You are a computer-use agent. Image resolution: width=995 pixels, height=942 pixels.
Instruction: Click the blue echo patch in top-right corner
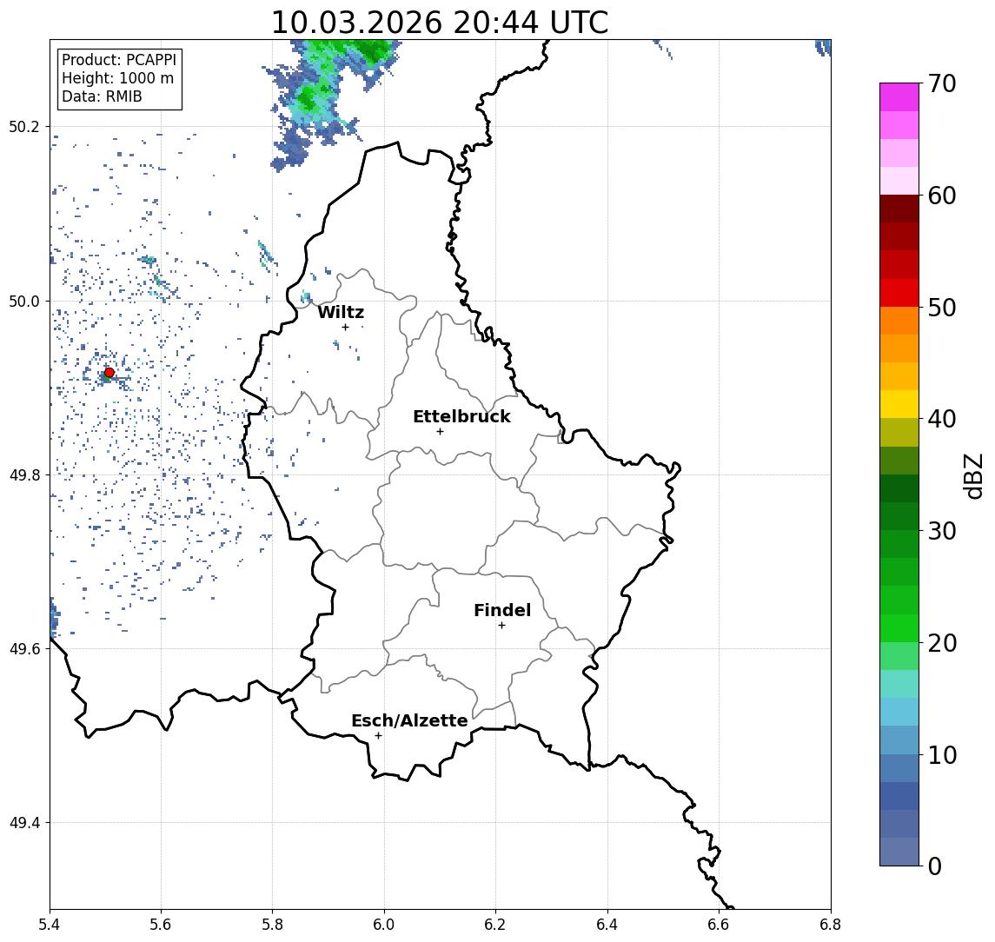(824, 47)
